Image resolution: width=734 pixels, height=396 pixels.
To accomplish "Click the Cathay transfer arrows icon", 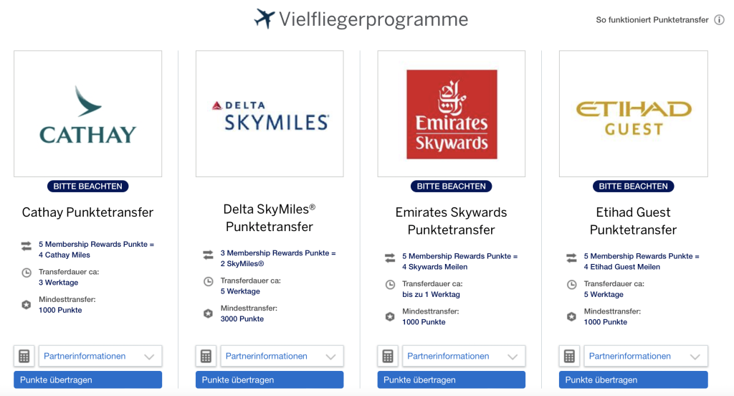I will [x=27, y=245].
